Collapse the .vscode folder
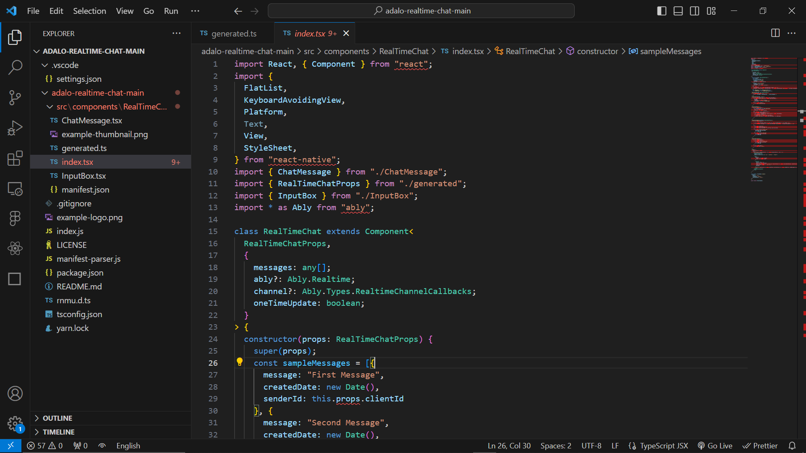This screenshot has height=453, width=806. pos(65,65)
